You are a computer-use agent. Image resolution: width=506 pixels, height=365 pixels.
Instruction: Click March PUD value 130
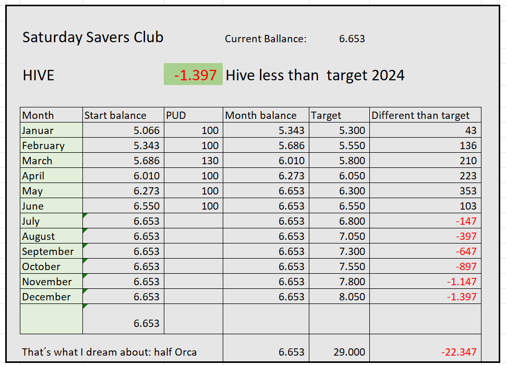point(194,161)
